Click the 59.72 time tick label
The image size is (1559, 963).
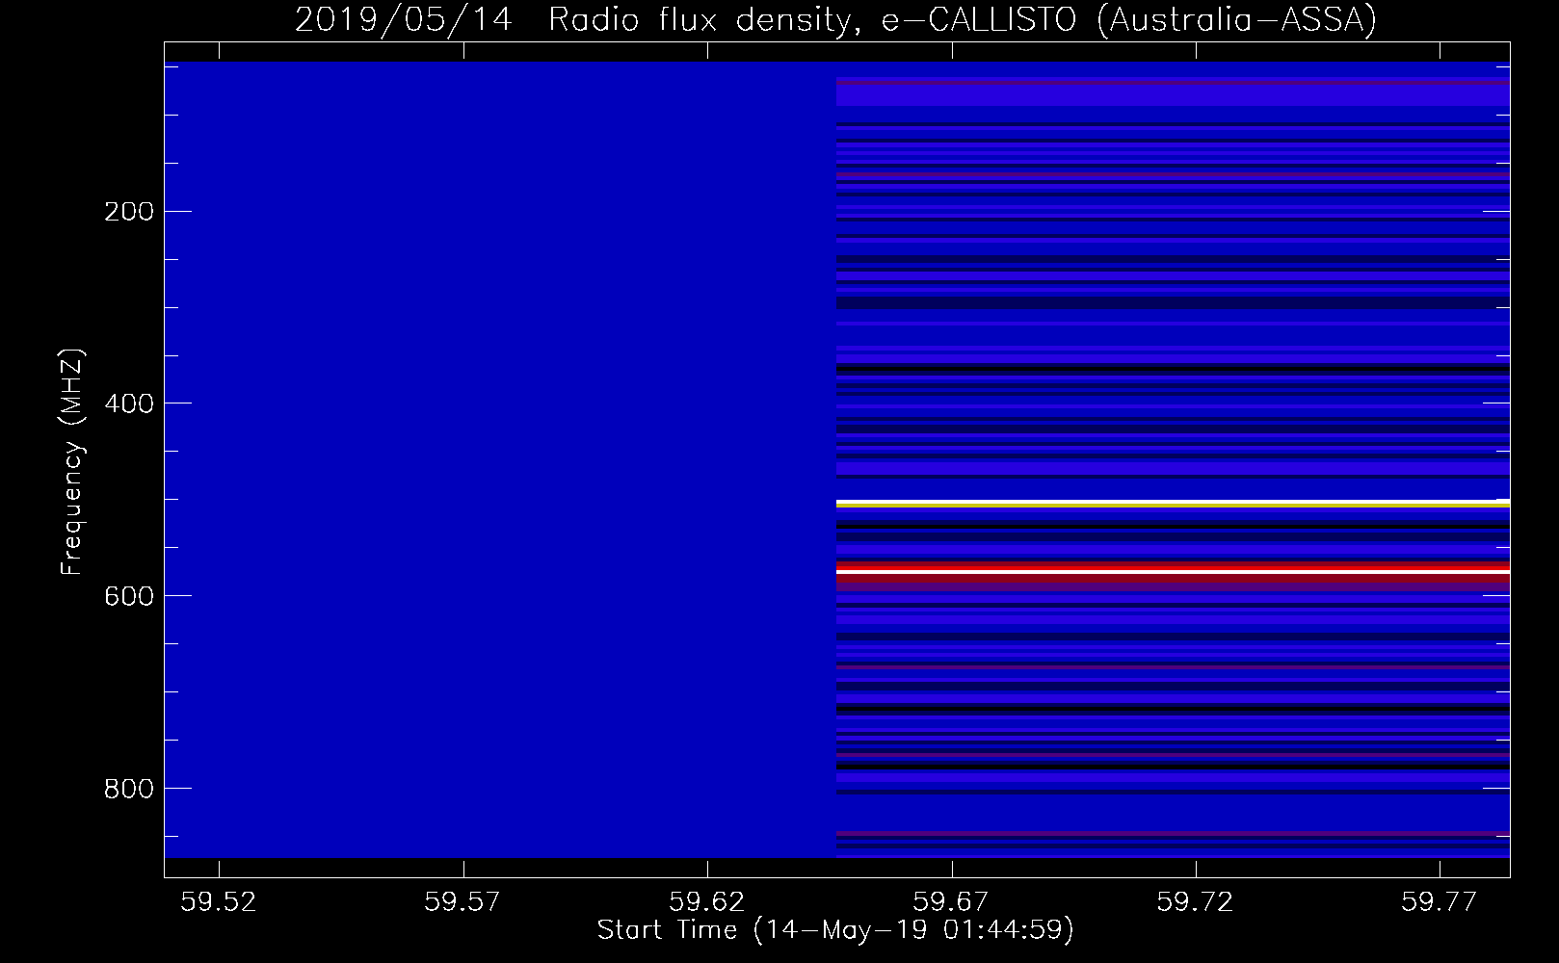[1196, 901]
